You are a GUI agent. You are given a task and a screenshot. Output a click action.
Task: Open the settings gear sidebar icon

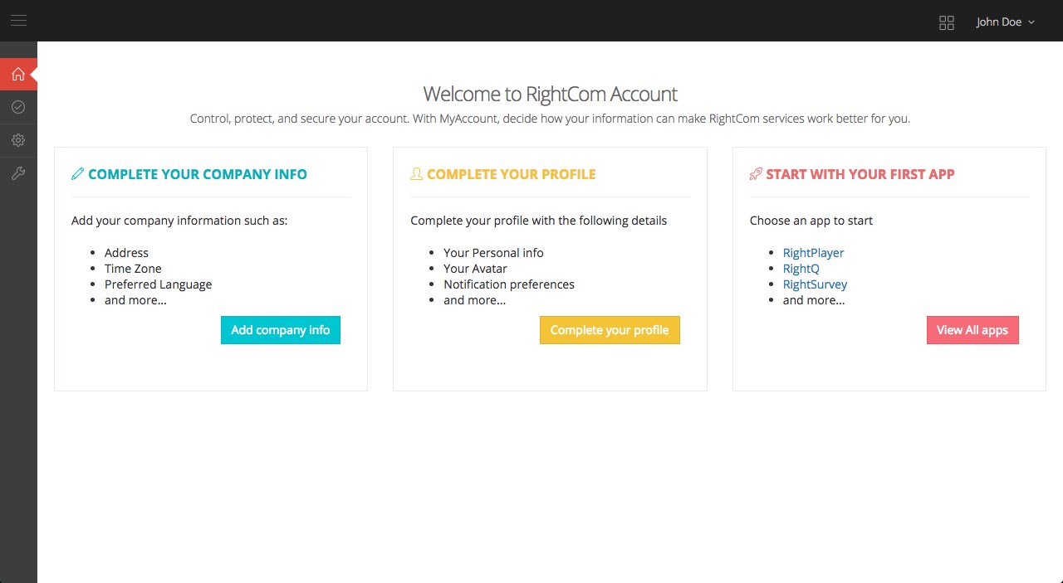point(18,140)
